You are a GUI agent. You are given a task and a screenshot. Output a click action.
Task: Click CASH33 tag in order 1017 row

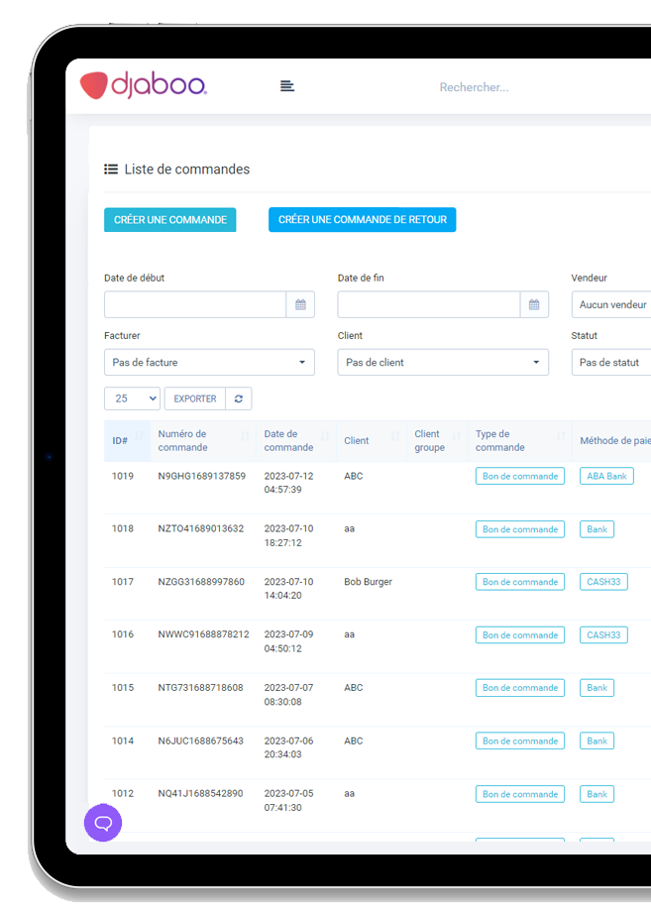tap(603, 582)
